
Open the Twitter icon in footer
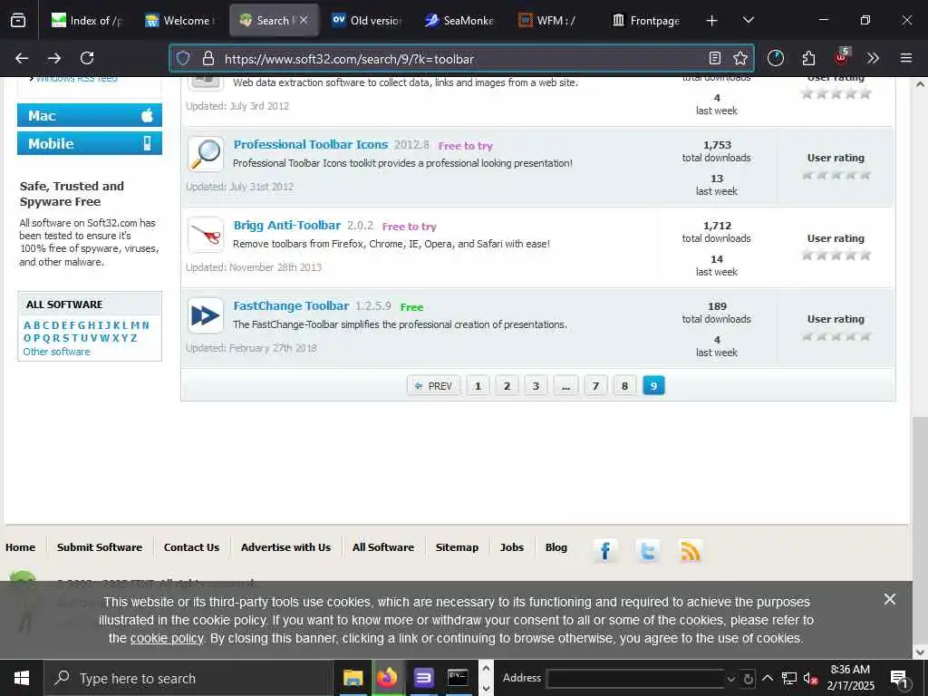647,551
